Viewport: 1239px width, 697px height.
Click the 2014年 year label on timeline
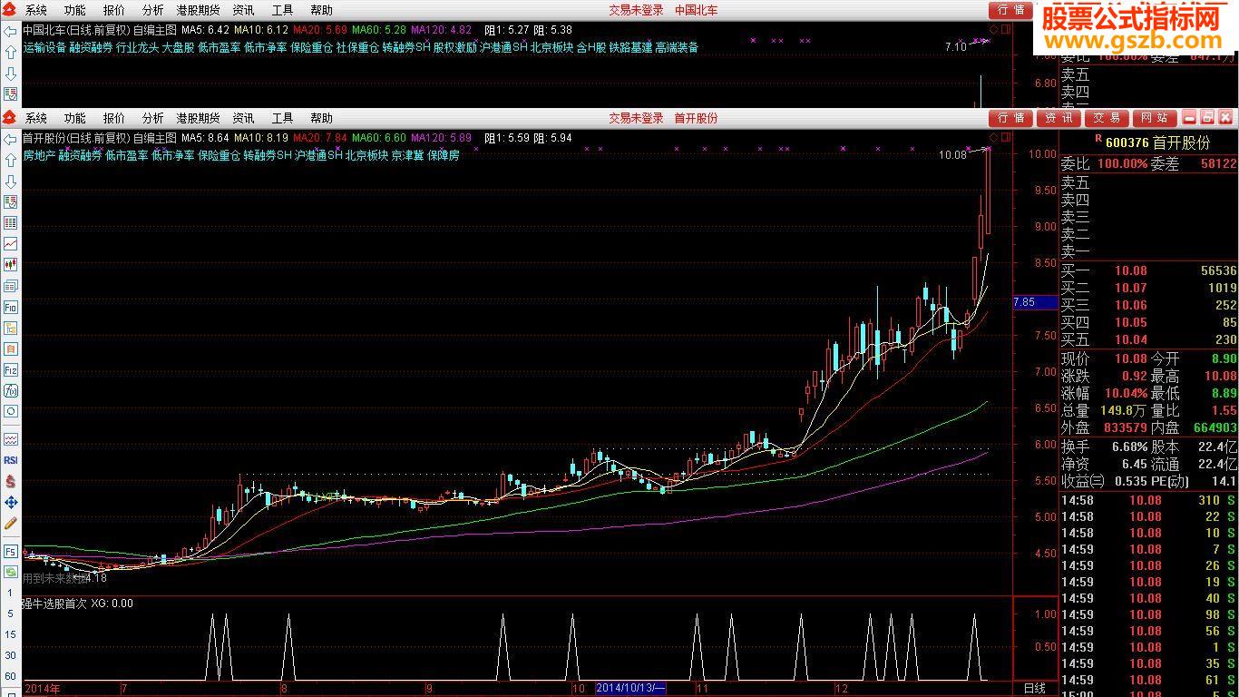click(x=43, y=688)
